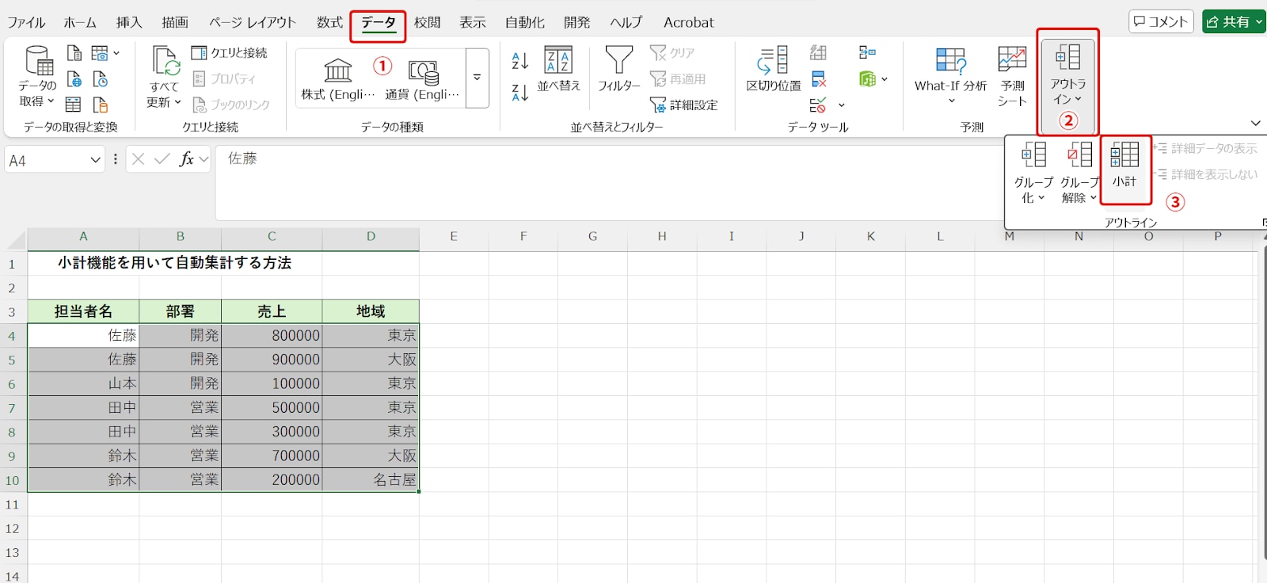
Task: Select the 株式 (English) data type
Action: click(338, 79)
